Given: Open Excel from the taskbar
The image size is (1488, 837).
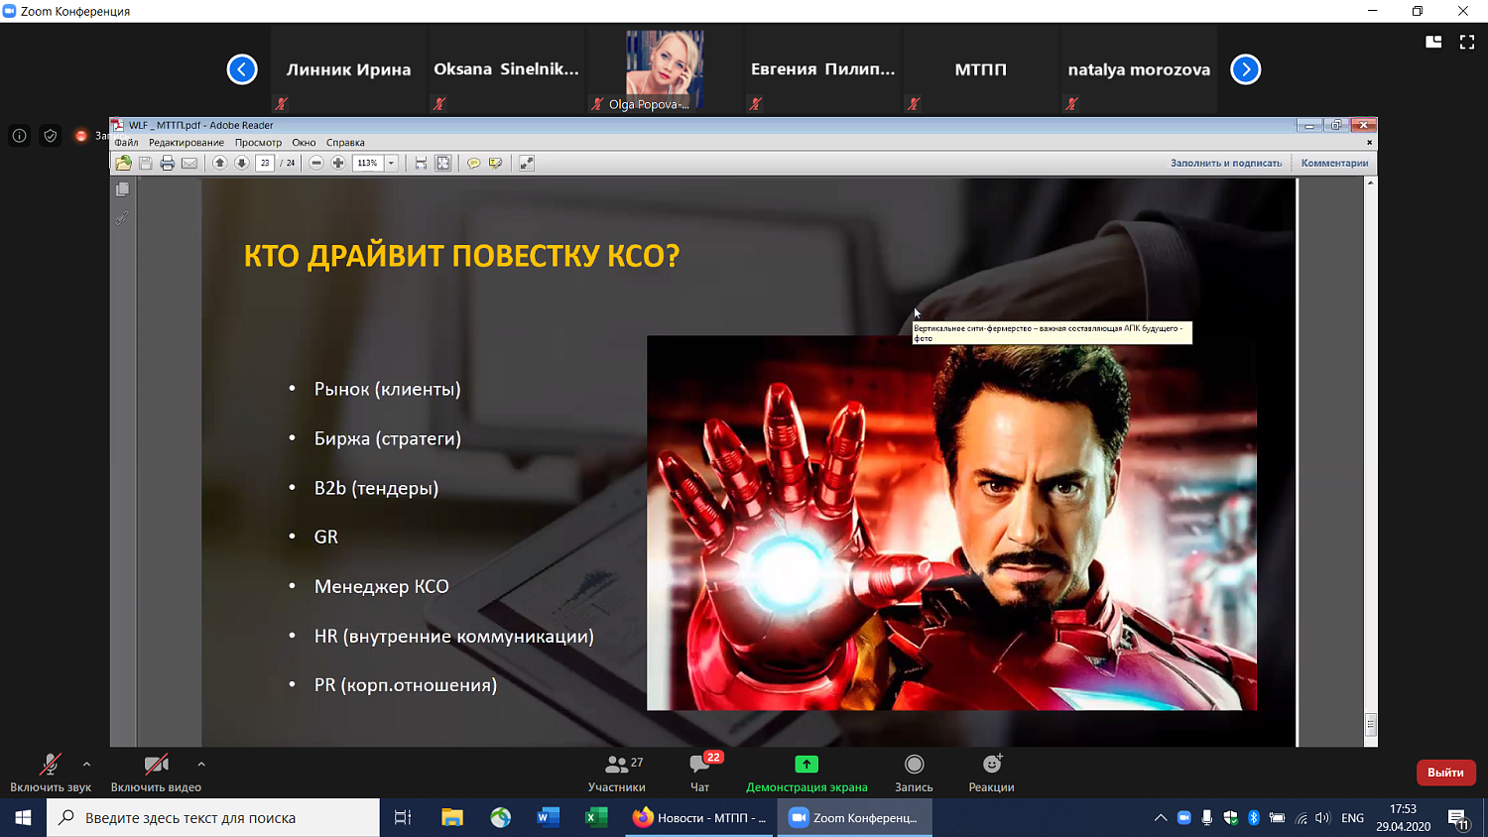Looking at the screenshot, I should tap(596, 818).
